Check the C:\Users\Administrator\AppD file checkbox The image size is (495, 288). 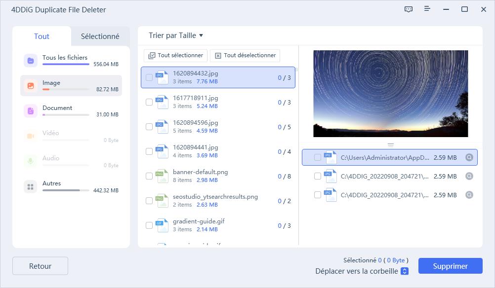point(318,157)
